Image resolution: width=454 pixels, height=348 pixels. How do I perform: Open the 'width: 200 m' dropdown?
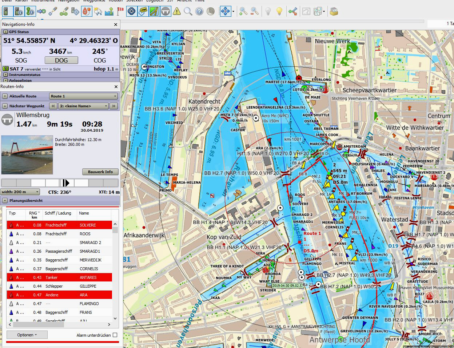(20, 192)
